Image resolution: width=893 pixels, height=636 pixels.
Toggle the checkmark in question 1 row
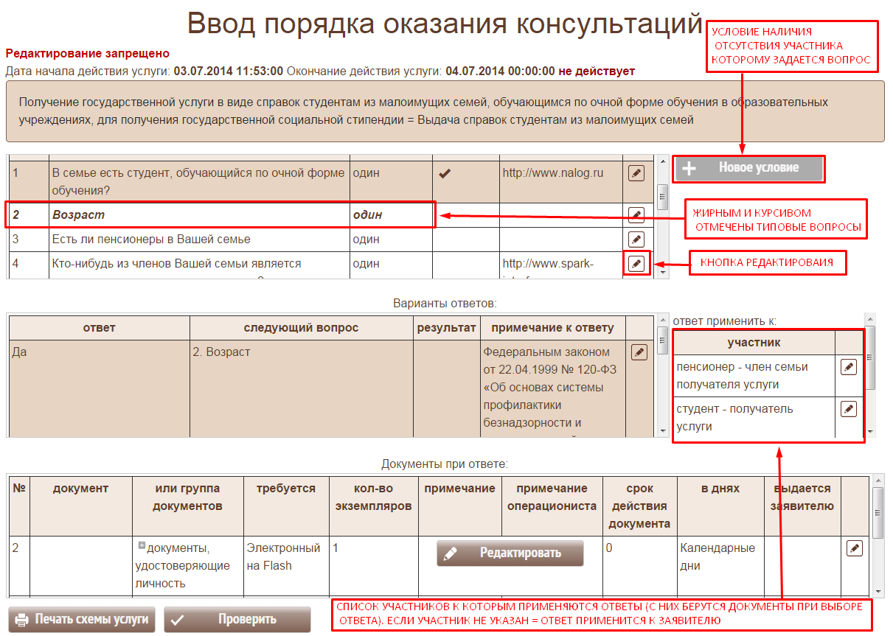tap(445, 174)
